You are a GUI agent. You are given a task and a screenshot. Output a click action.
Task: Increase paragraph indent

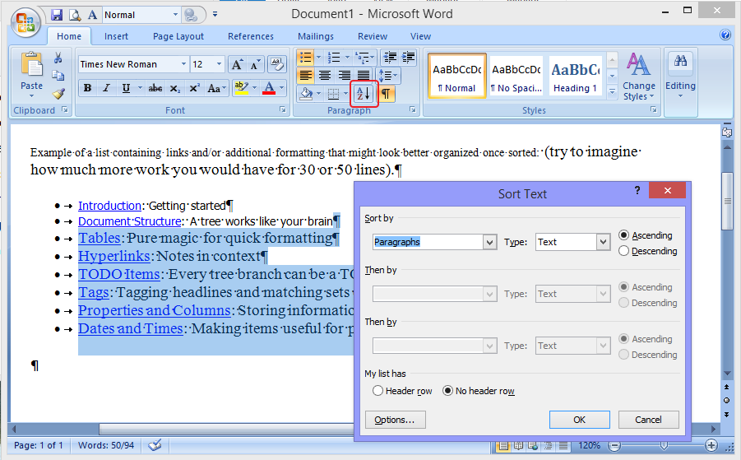coord(408,58)
